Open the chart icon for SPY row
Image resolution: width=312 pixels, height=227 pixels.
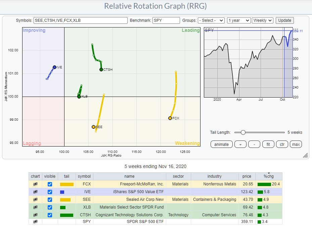point(35,222)
